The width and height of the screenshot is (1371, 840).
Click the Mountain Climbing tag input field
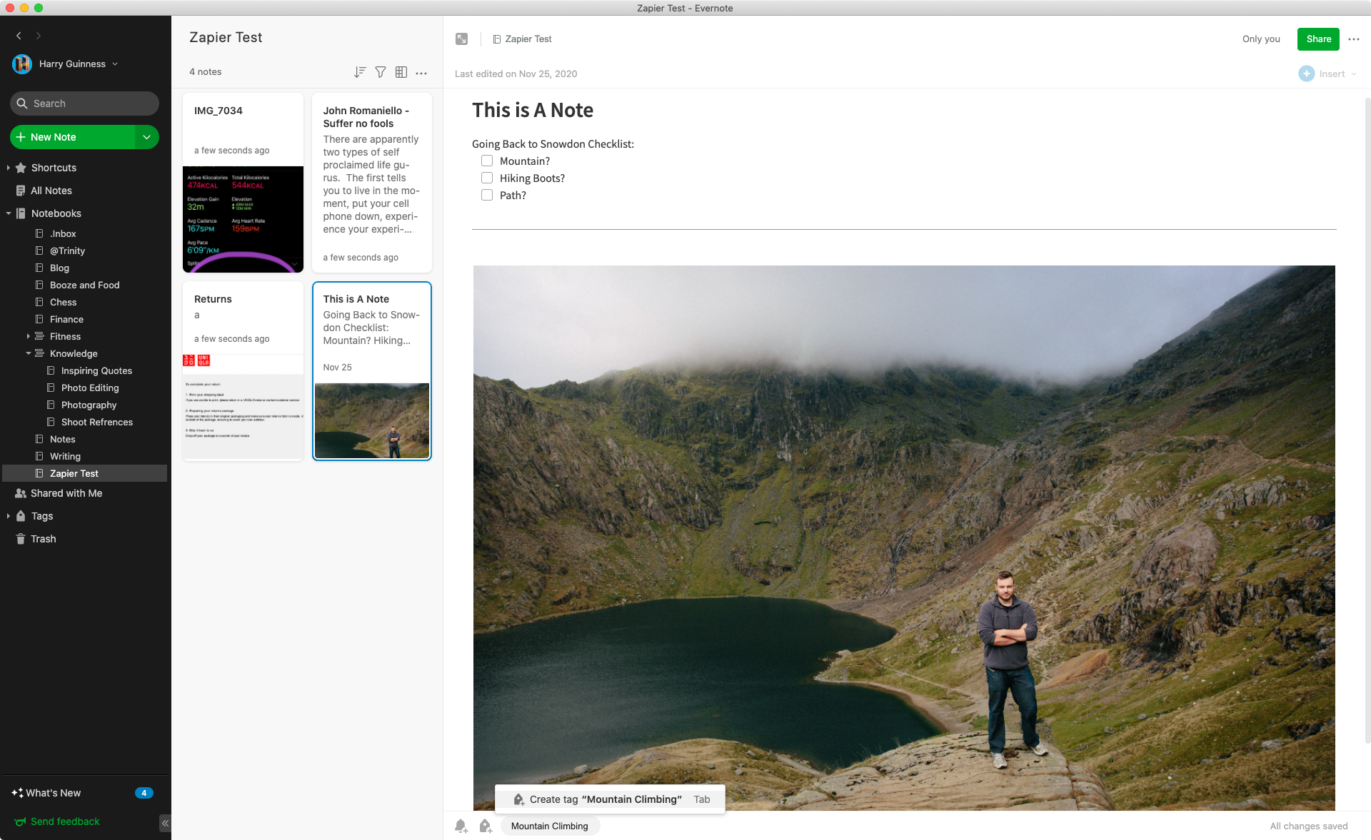pyautogui.click(x=551, y=825)
